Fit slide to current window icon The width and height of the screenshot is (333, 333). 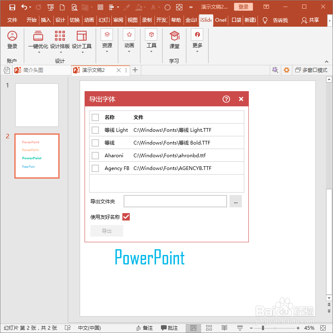[323, 328]
